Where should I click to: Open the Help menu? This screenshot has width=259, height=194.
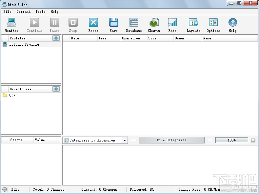pos(54,11)
